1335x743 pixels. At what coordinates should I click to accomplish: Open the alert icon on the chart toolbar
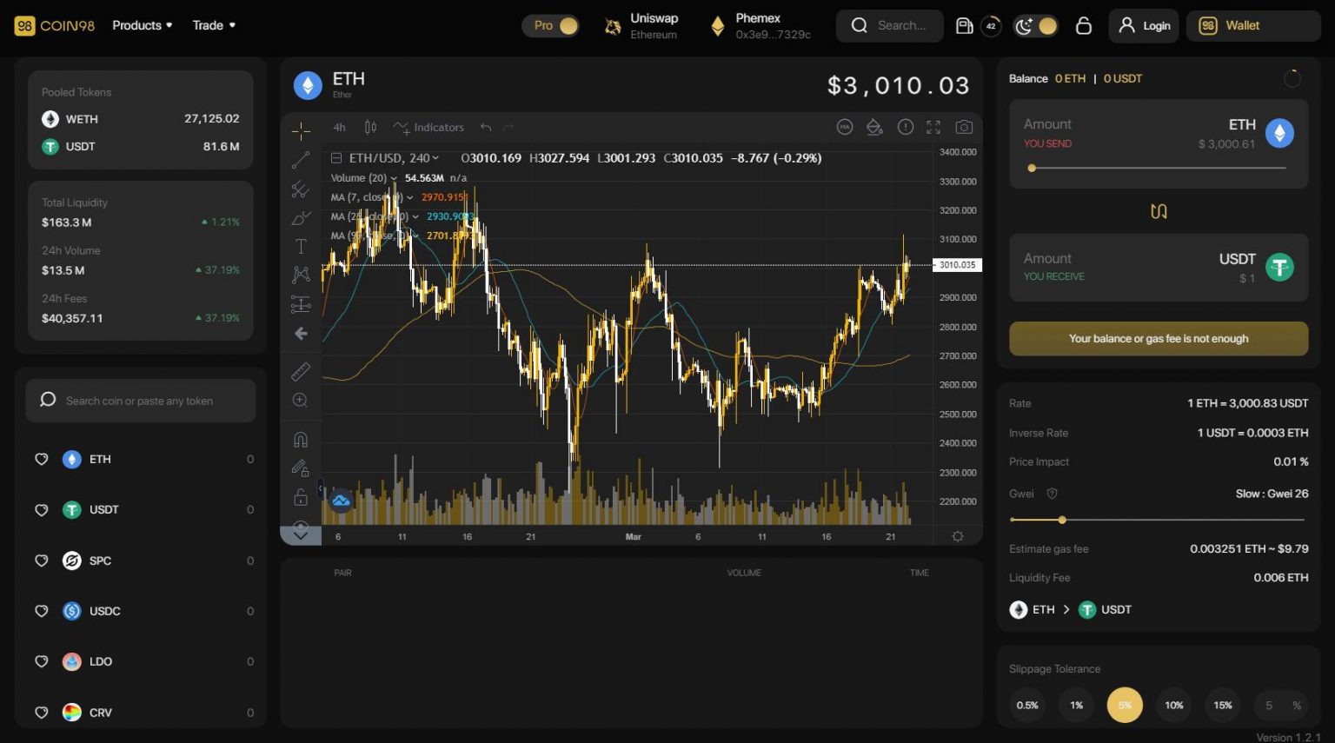pyautogui.click(x=905, y=127)
